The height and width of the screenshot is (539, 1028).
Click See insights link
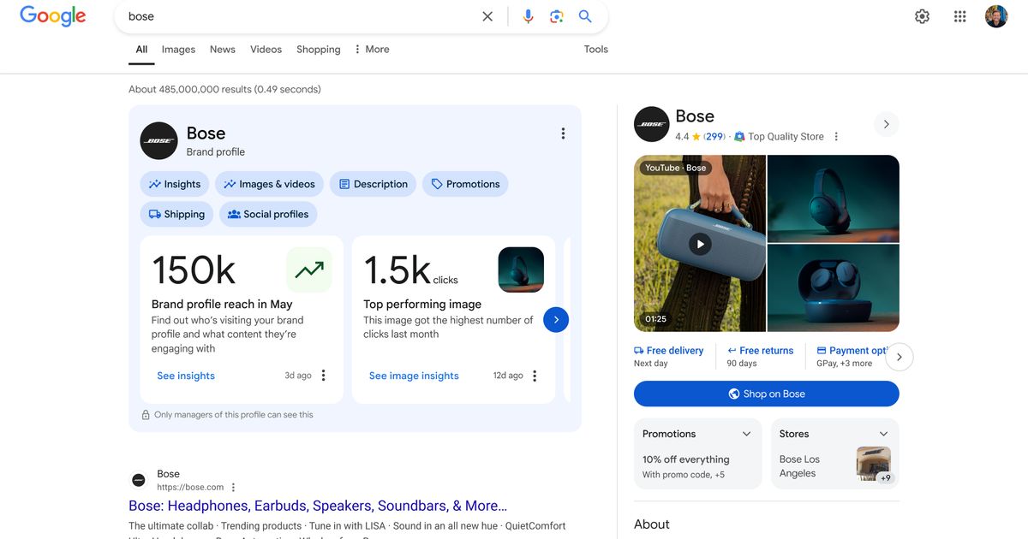point(186,376)
